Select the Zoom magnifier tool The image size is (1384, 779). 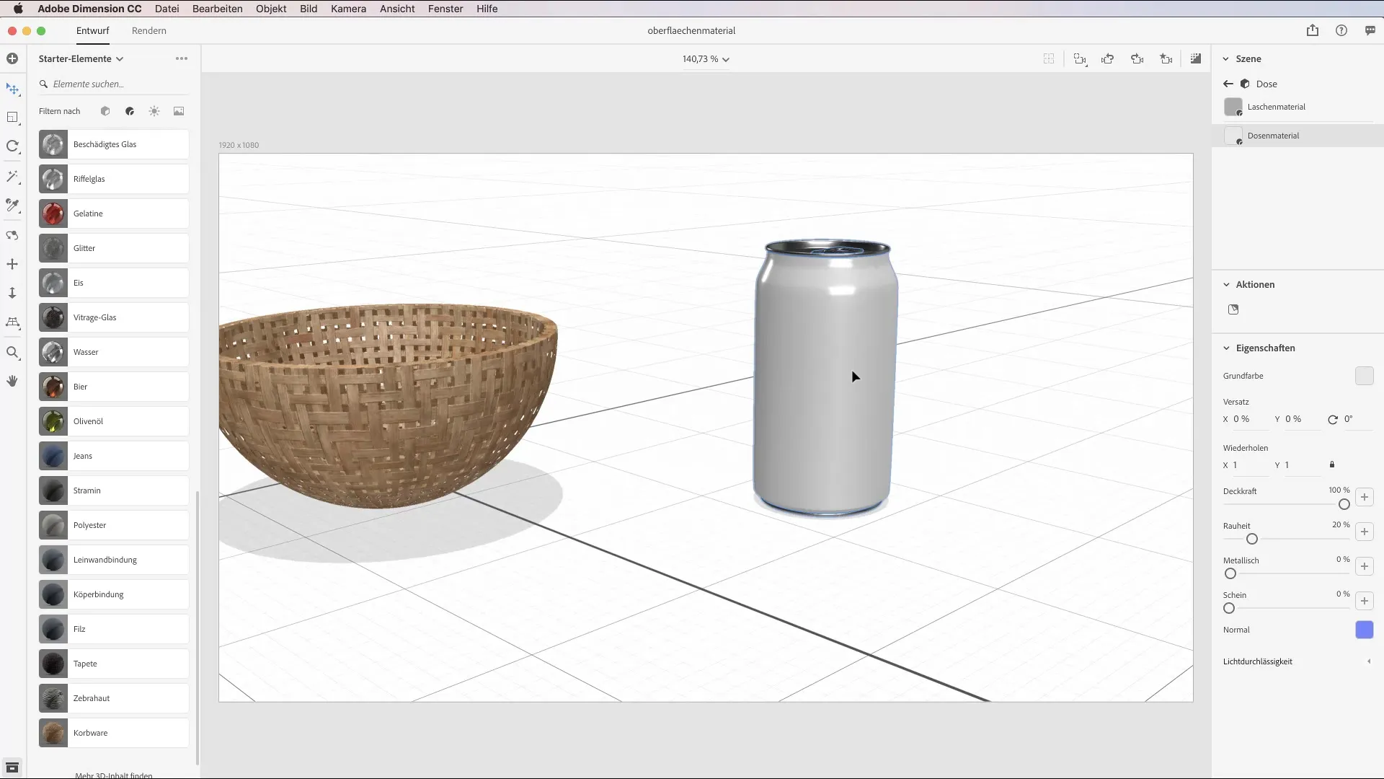pos(12,353)
